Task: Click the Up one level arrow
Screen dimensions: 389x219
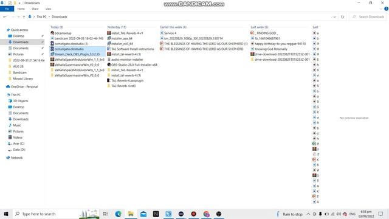Action: [24, 17]
